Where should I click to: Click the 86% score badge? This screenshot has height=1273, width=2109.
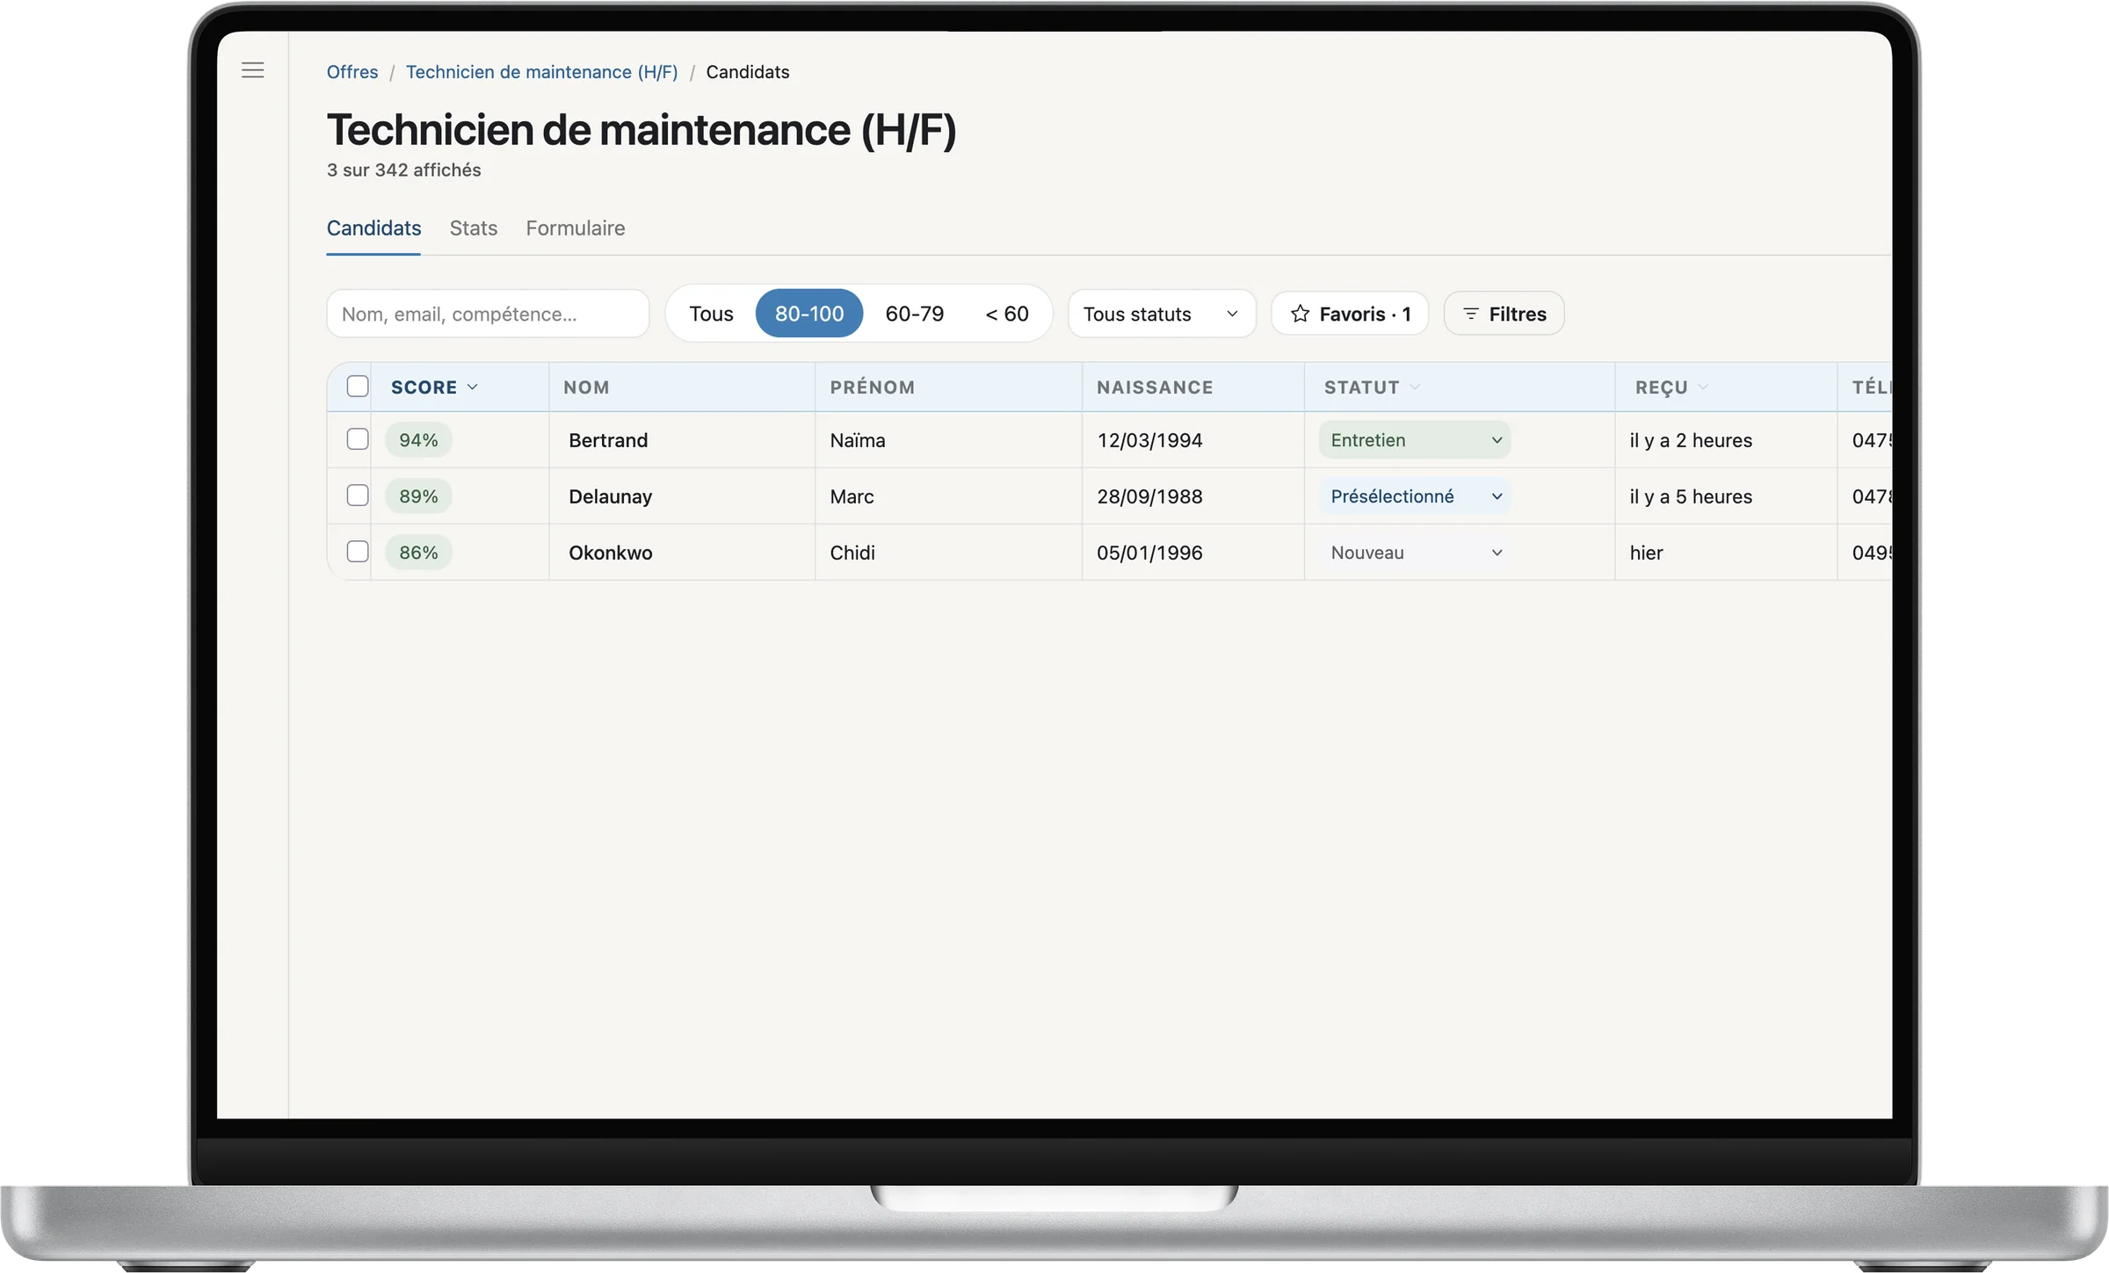coord(418,552)
